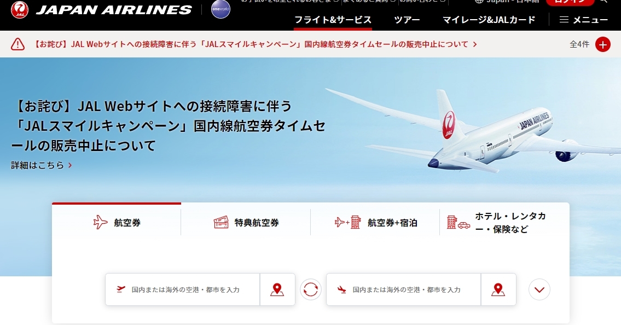Click the red warning triangle icon
621x325 pixels.
[x=18, y=44]
